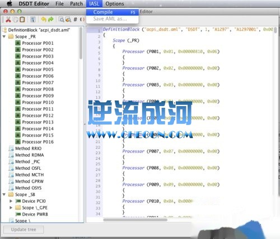This screenshot has height=239, width=280.
Task: Click the Redo green arrow icon
Action: [x=51, y=20]
